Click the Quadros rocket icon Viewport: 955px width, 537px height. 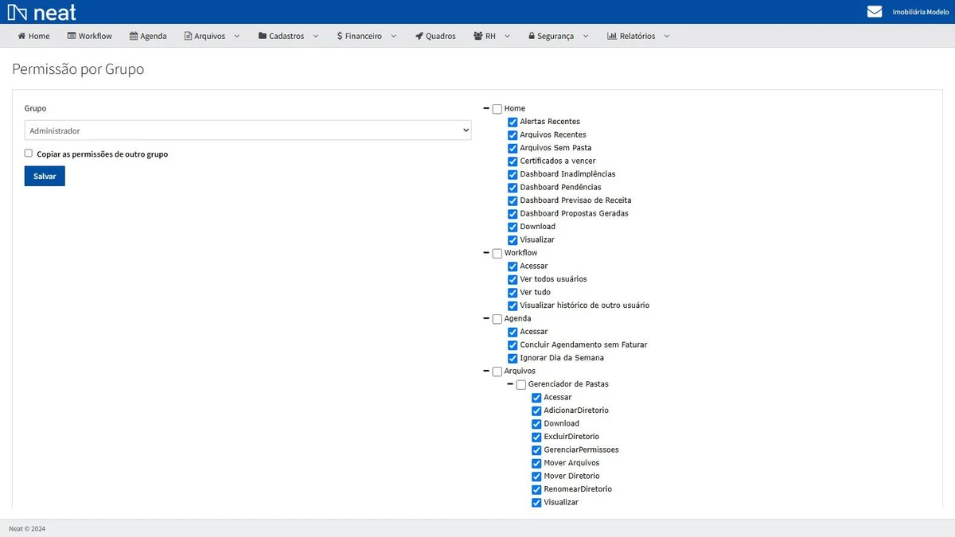pyautogui.click(x=419, y=36)
